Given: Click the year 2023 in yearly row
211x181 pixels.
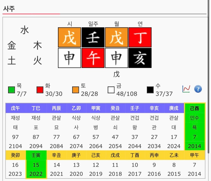Looking at the screenshot, I should coord(15,174).
